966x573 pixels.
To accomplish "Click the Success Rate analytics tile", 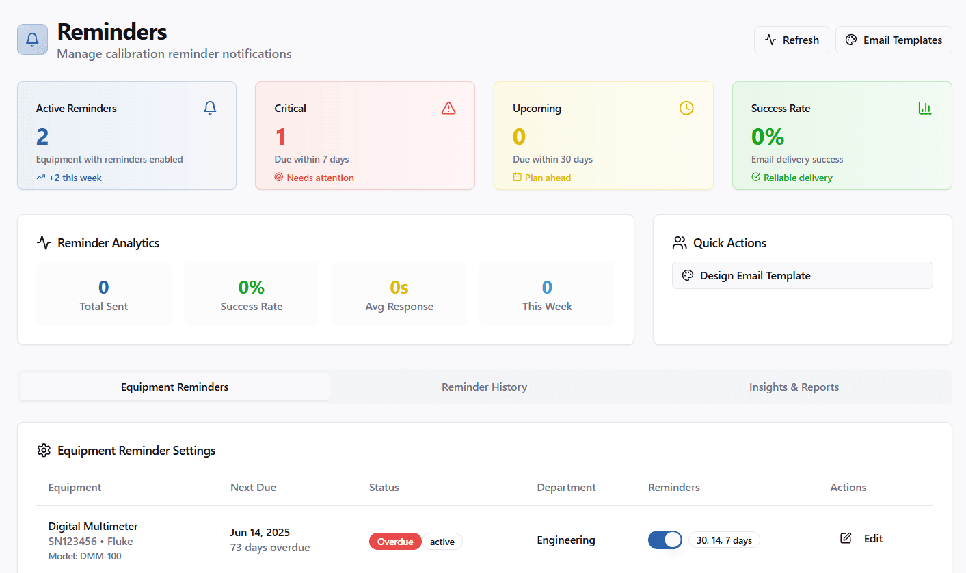I will coord(252,294).
